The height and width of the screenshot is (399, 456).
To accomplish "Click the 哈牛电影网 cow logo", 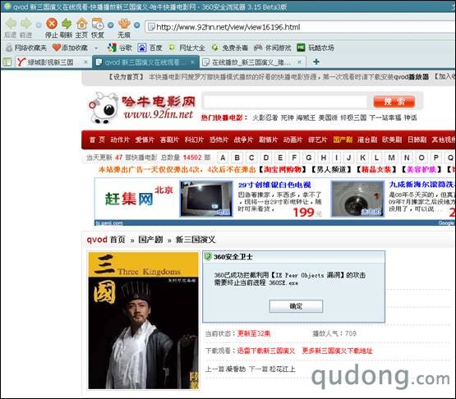I will coord(141,108).
